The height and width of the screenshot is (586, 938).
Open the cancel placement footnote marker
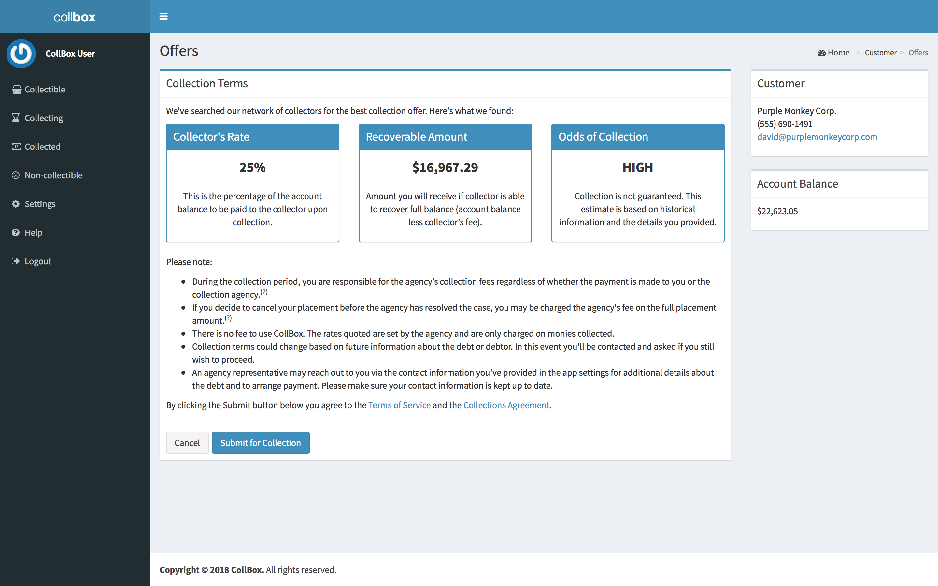pos(228,318)
